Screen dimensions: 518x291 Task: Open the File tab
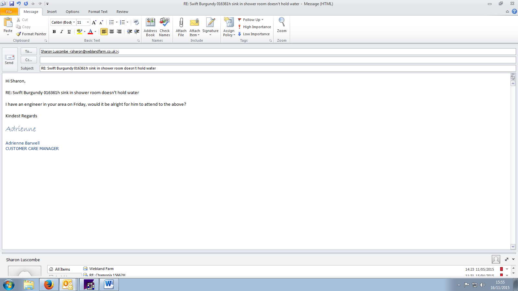(x=9, y=12)
